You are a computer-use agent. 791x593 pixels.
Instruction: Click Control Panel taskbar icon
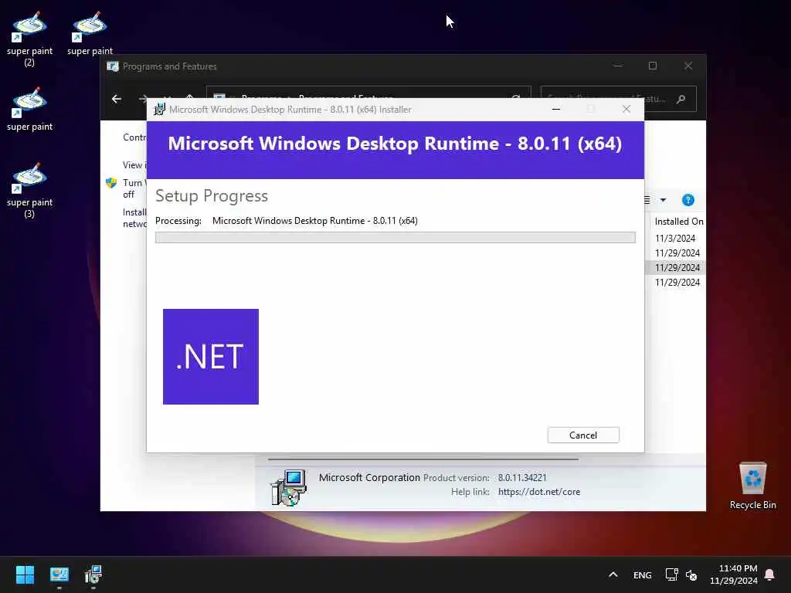(59, 574)
